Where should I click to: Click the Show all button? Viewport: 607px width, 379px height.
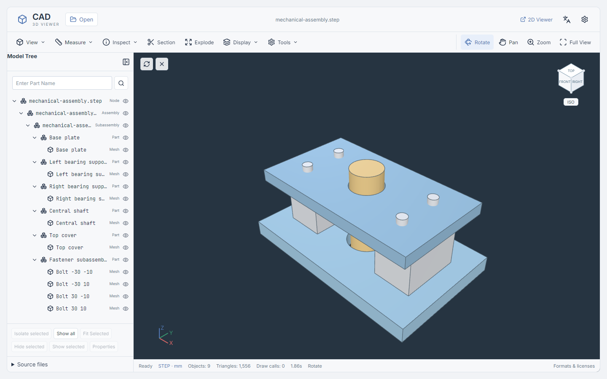tap(66, 334)
